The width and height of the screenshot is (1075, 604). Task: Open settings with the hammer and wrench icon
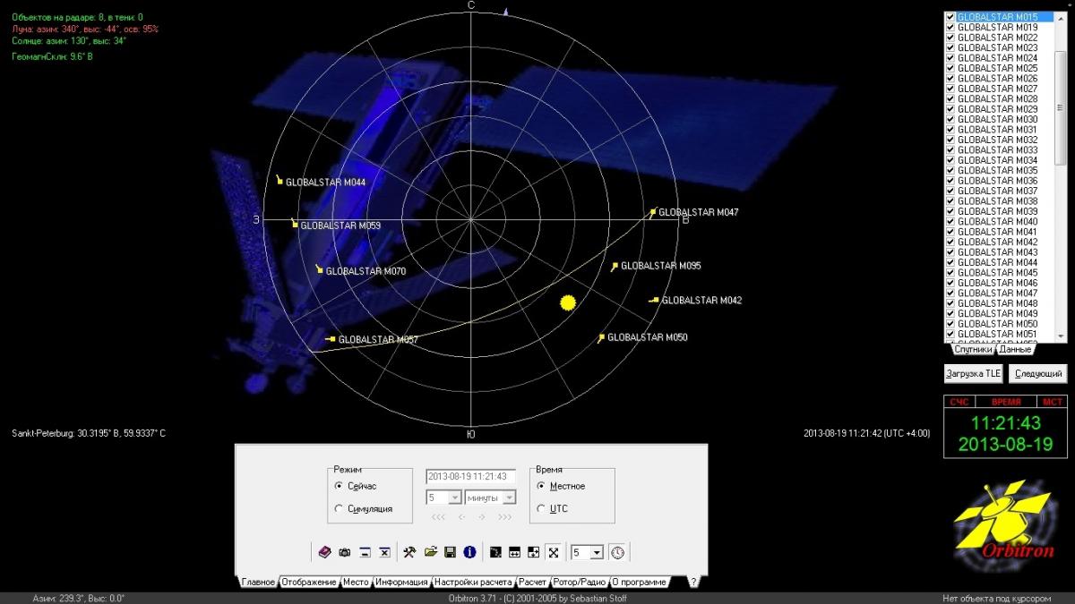tap(410, 552)
